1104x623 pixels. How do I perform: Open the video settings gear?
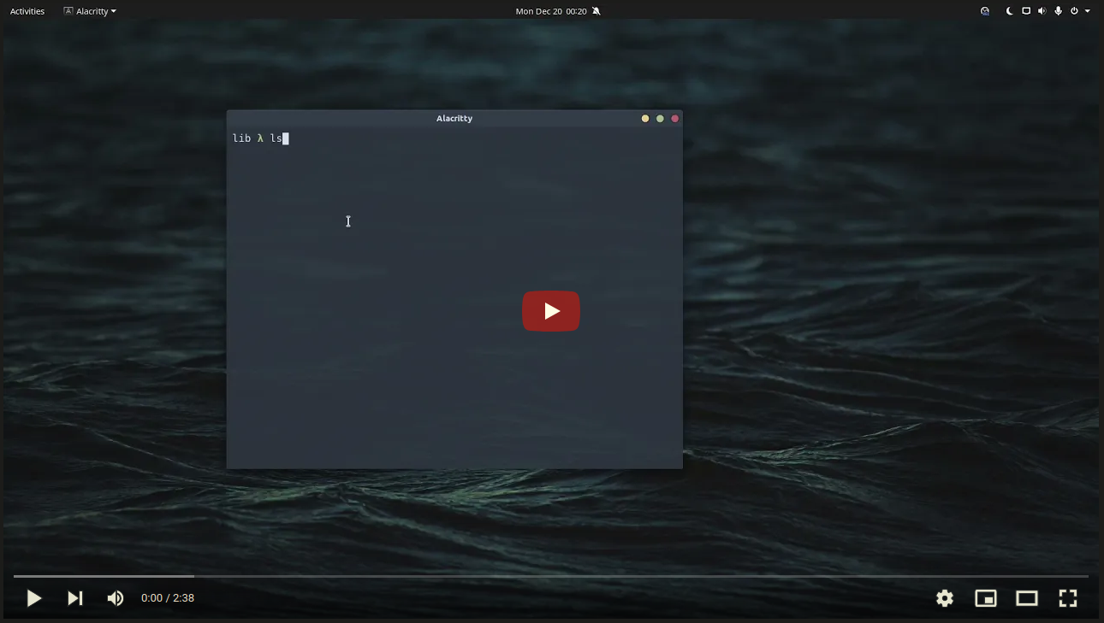click(x=945, y=598)
